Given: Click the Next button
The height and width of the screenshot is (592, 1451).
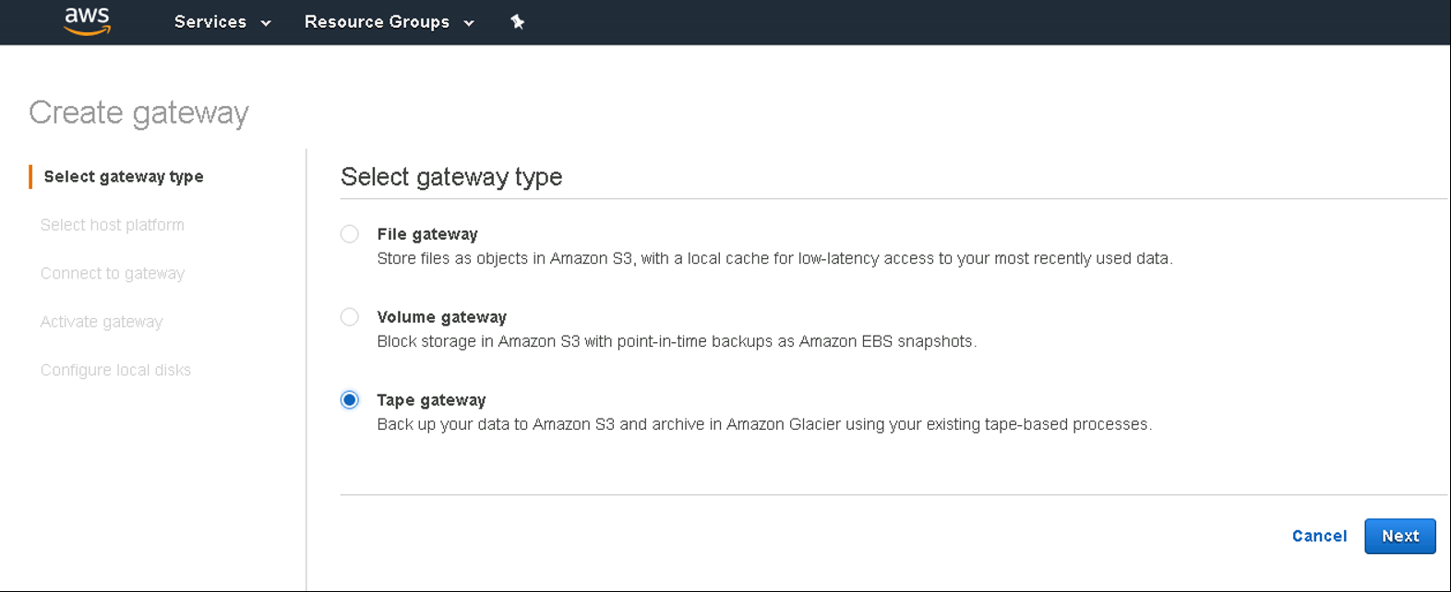Looking at the screenshot, I should 1399,537.
